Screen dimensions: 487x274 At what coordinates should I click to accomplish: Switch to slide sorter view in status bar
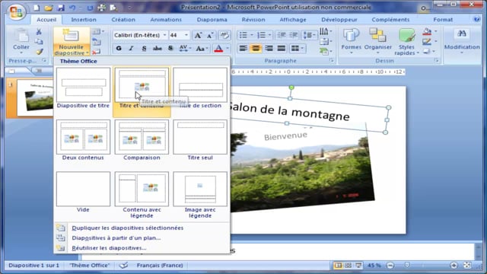tap(349, 266)
